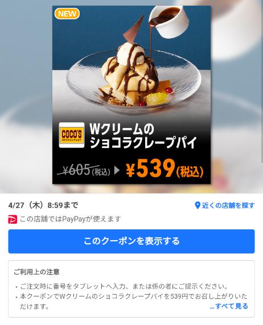Click the NEW badge on coupon image
This screenshot has width=263, height=325.
pos(67,14)
